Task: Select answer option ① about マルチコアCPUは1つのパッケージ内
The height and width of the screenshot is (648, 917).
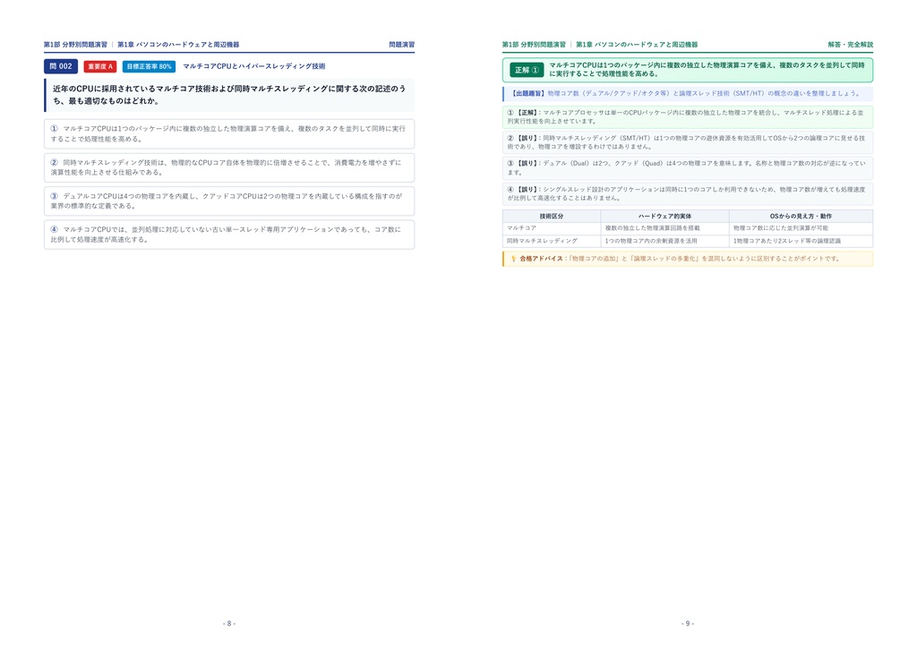Action: (x=229, y=134)
